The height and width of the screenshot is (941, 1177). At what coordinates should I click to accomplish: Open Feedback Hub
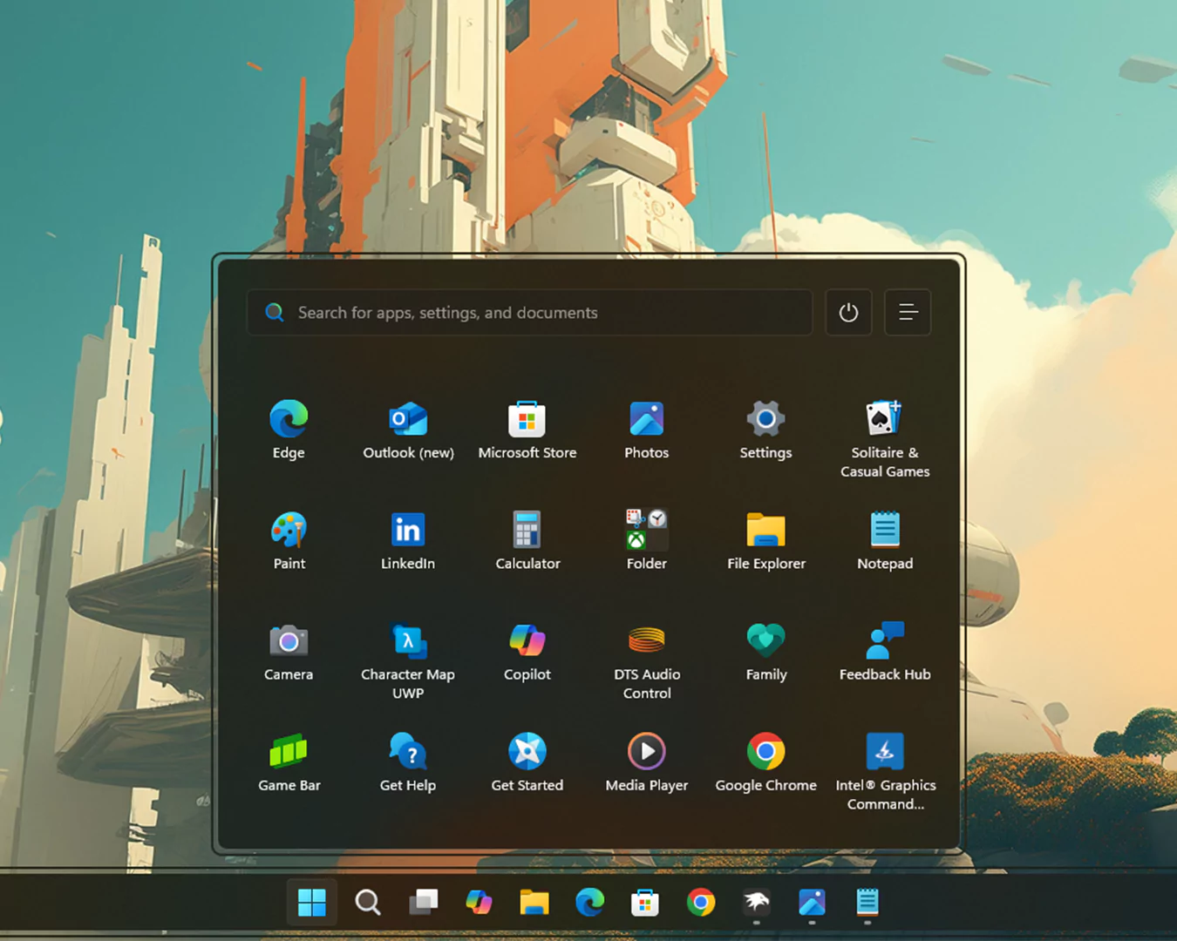(x=885, y=652)
